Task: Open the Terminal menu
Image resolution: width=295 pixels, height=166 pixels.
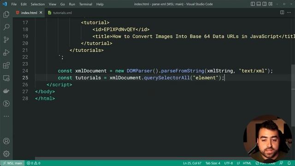Action: point(86,4)
